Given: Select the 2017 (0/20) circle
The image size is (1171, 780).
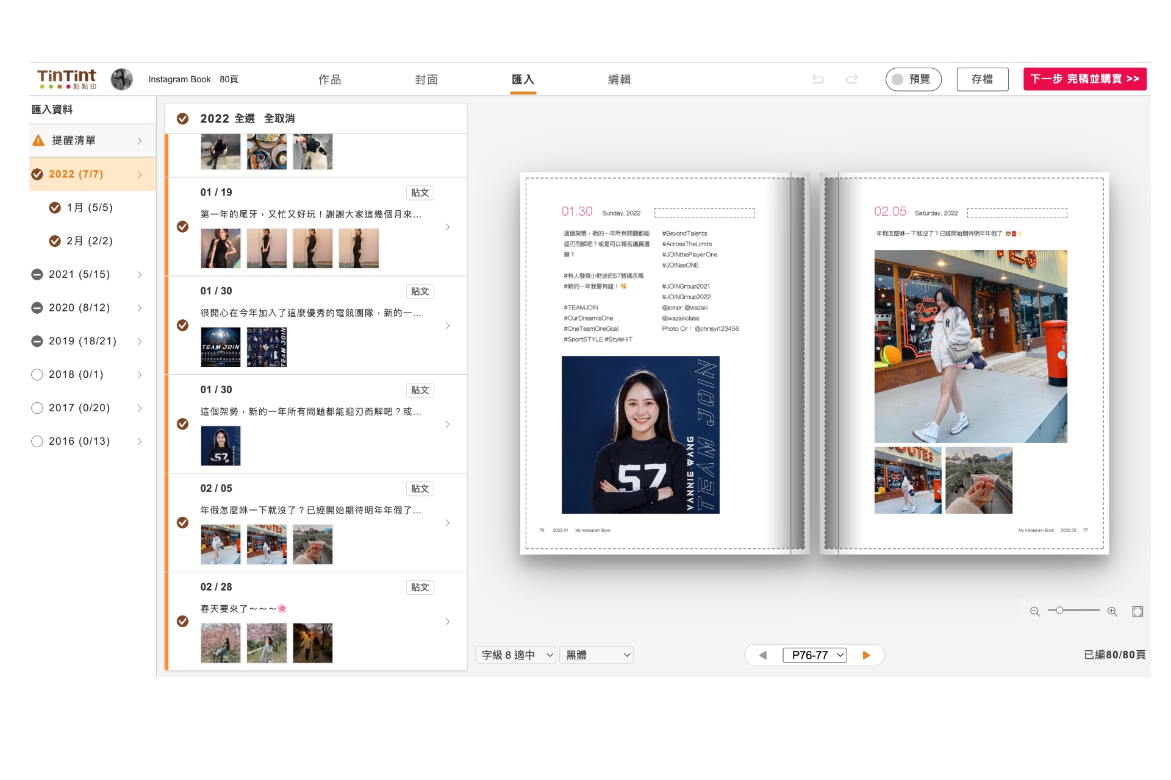Looking at the screenshot, I should point(37,408).
